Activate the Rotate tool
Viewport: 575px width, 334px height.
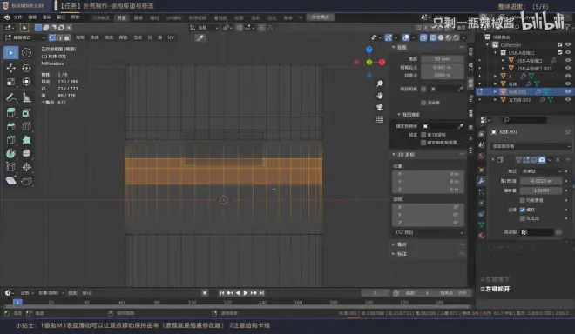click(26, 68)
